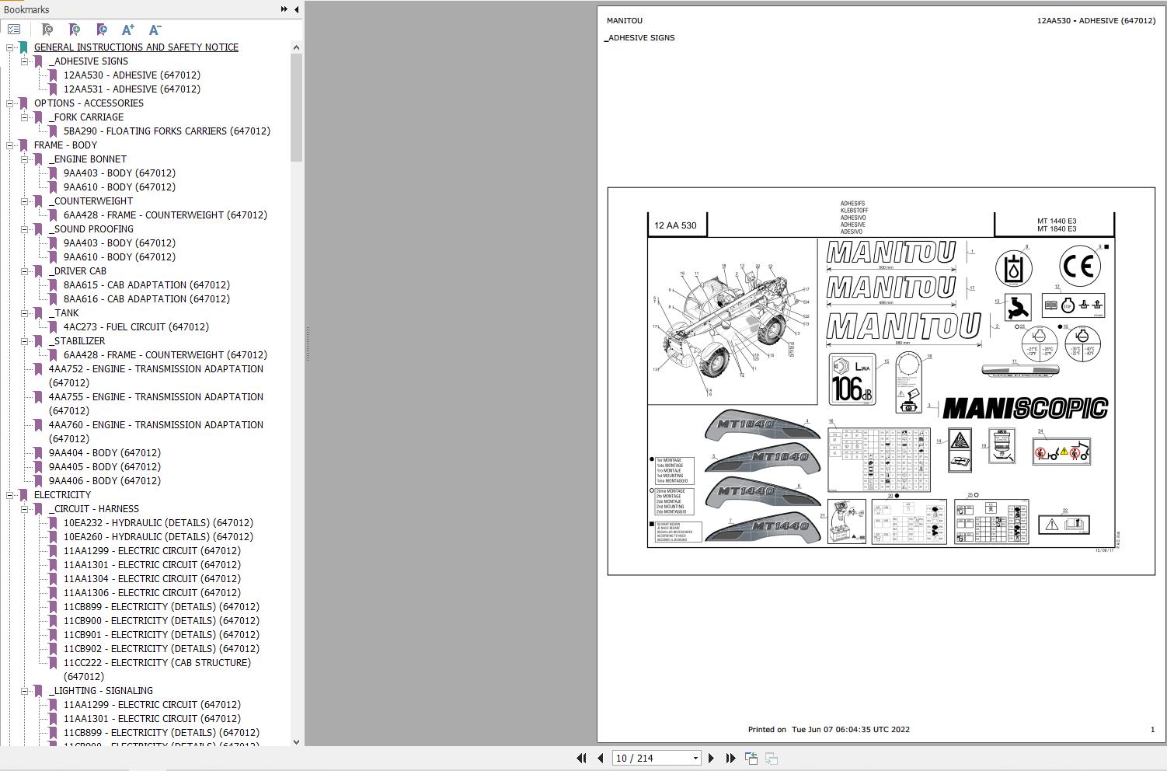Collapse the _DRIVER CAB node
Image resolution: width=1167 pixels, height=771 pixels.
[25, 271]
